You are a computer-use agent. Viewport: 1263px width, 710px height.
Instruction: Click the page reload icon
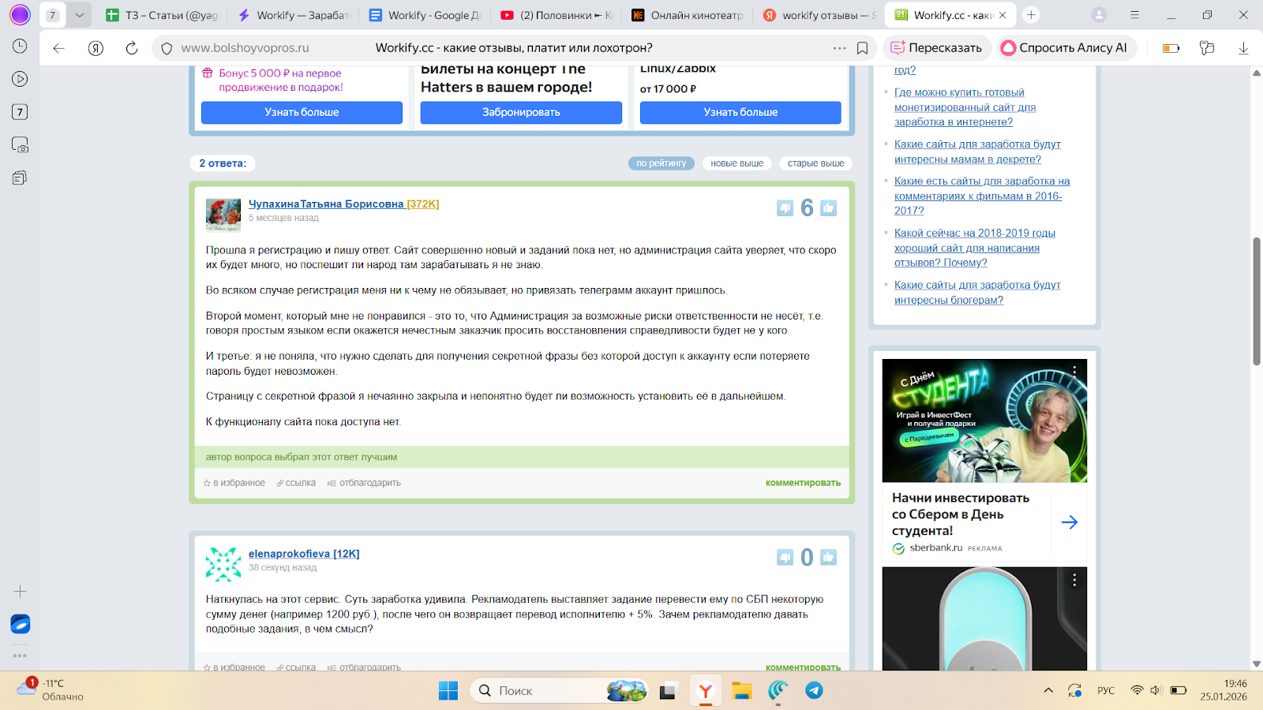point(132,48)
